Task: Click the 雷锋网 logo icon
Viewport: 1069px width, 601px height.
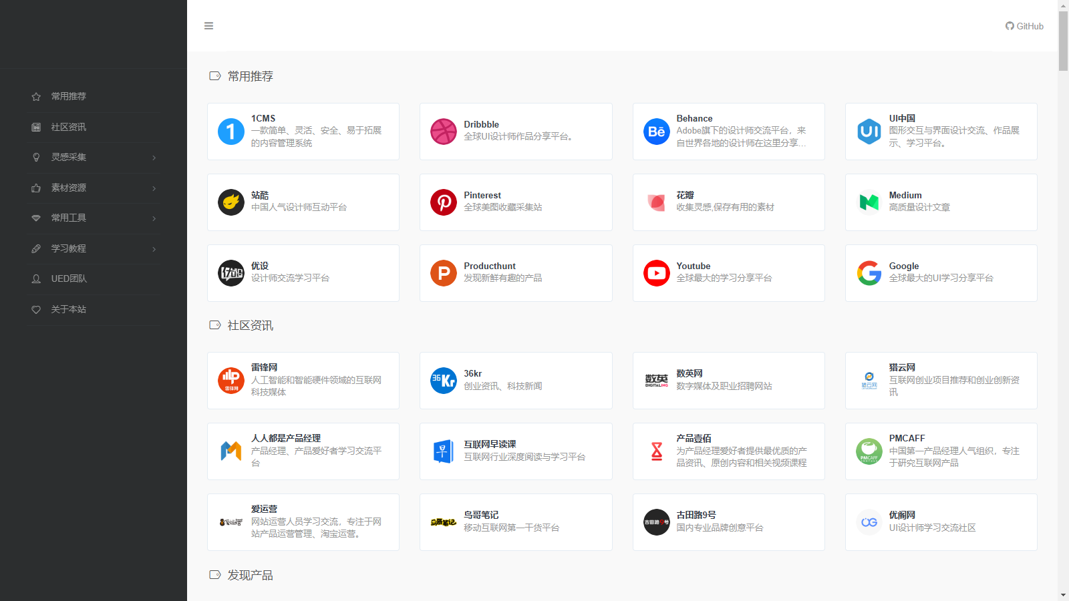Action: [231, 381]
